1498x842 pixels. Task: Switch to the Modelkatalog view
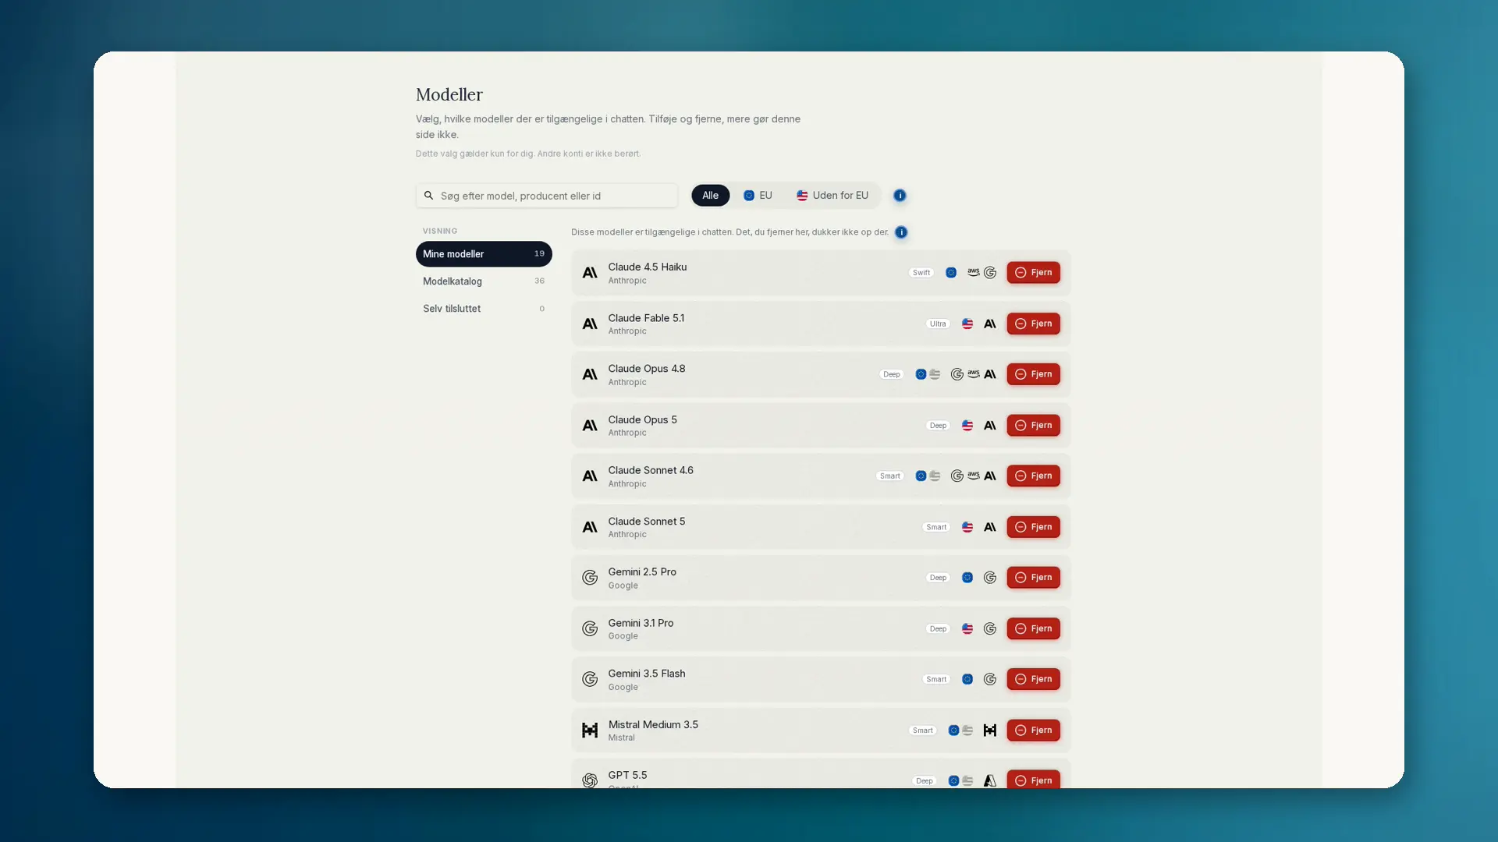[x=484, y=281]
